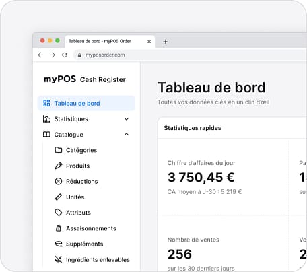Go to the Unités page
The height and width of the screenshot is (272, 307).
(75, 197)
